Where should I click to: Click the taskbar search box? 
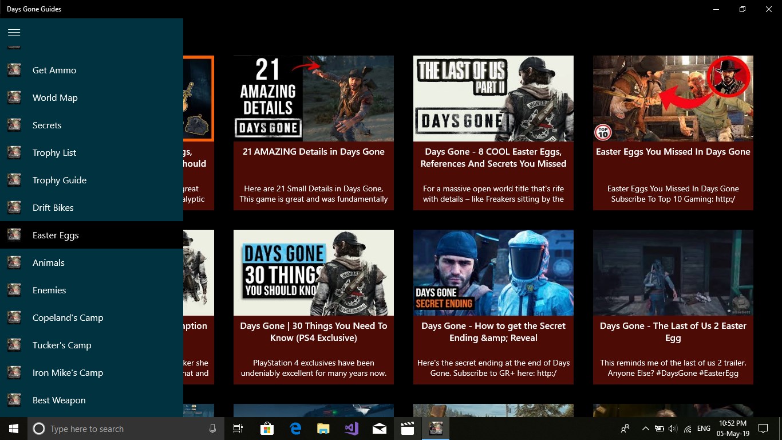126,429
